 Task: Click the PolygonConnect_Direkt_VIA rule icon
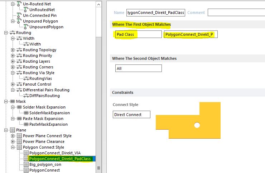(26, 153)
